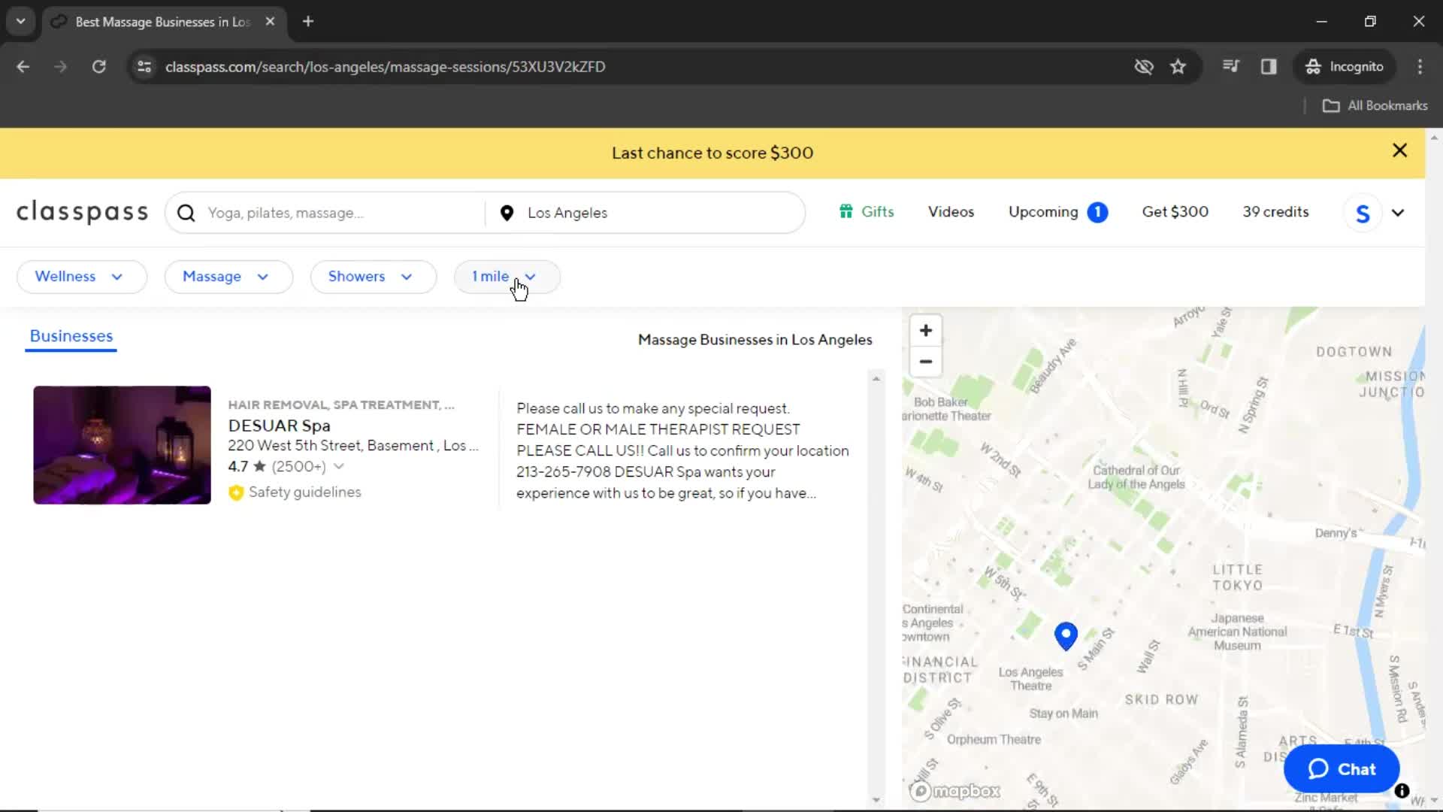Open the Get $300 referral link

point(1175,212)
